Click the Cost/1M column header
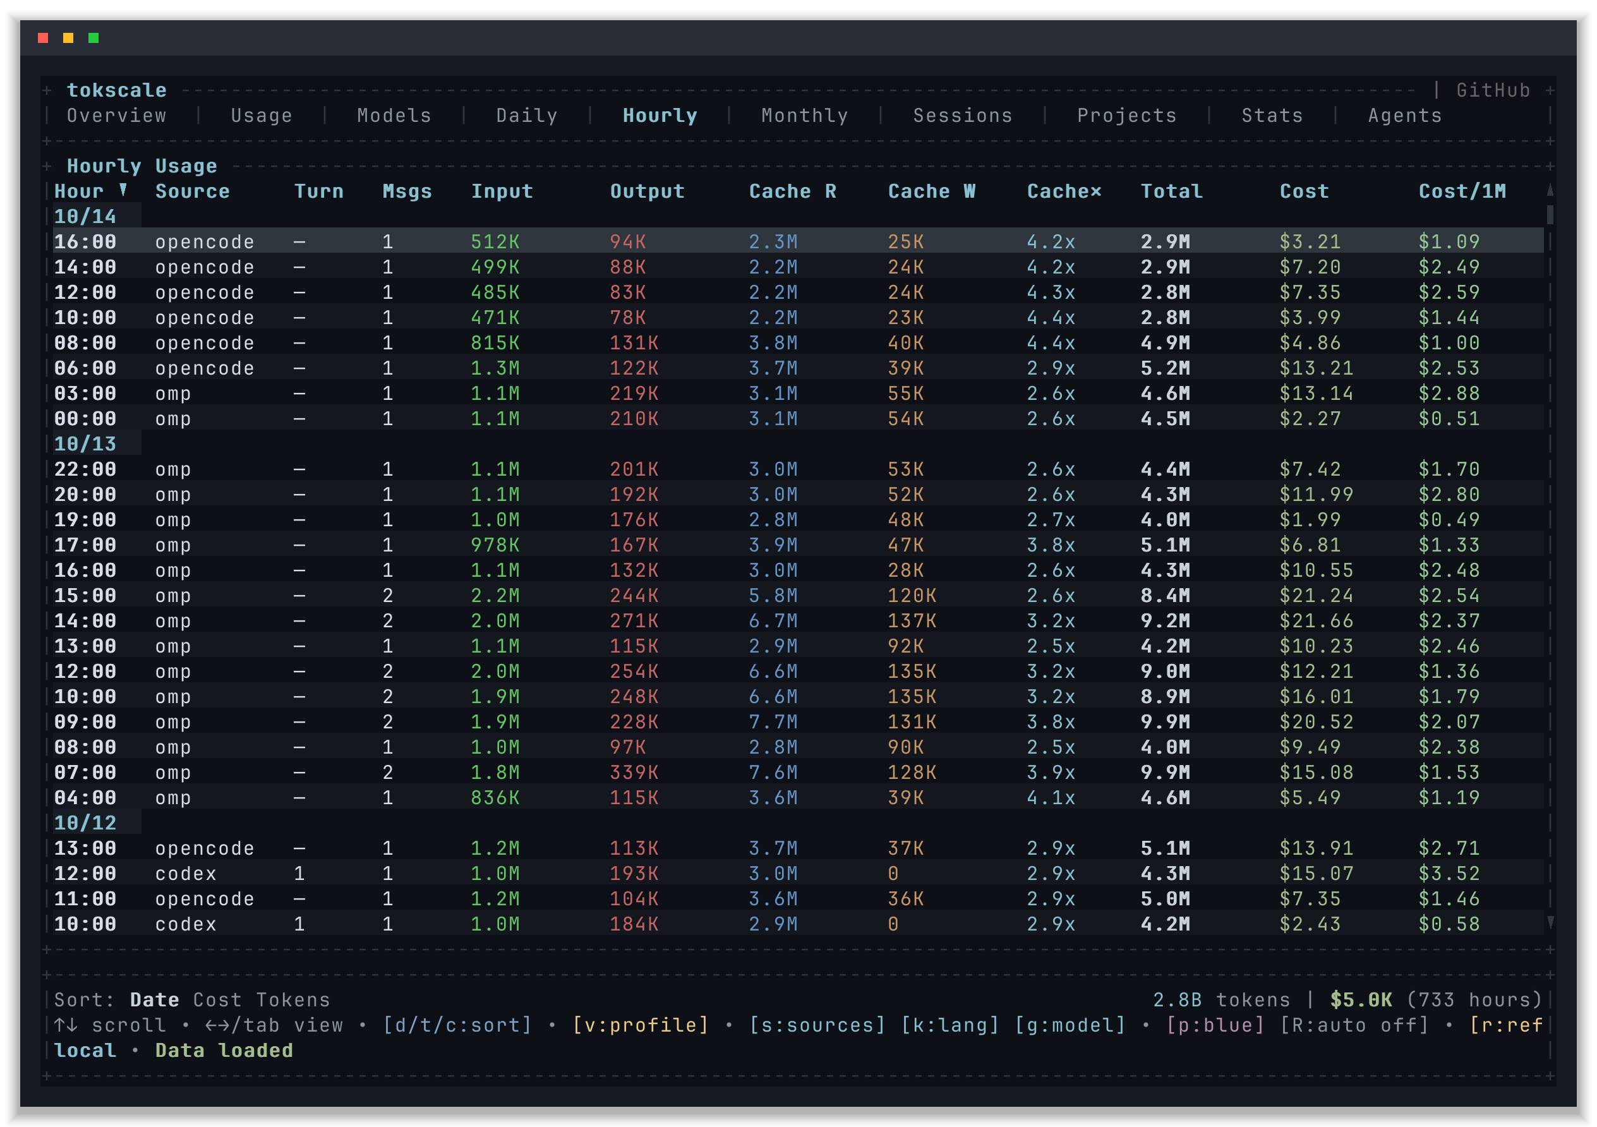The image size is (1597, 1127). [1462, 191]
